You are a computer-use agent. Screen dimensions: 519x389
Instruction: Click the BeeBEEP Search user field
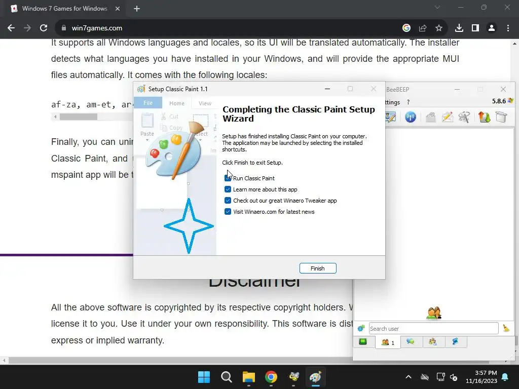click(x=434, y=328)
